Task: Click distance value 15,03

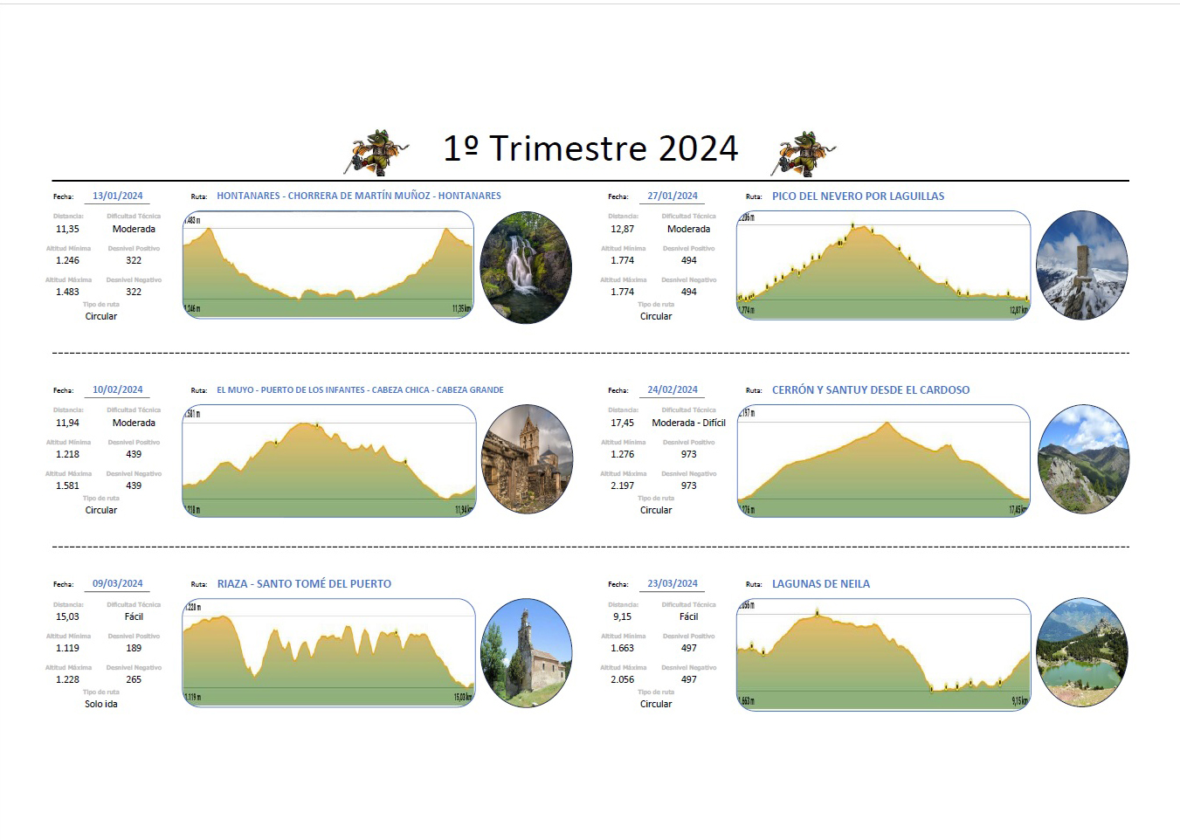Action: (67, 617)
